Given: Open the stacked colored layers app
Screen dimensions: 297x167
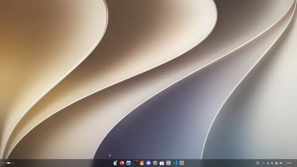Looking at the screenshot, I should [155, 163].
